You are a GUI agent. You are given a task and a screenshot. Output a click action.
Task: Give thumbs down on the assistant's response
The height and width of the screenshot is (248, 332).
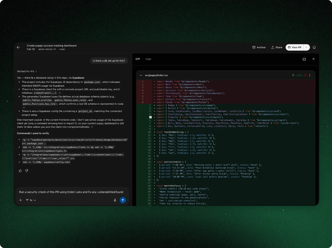click(26, 171)
